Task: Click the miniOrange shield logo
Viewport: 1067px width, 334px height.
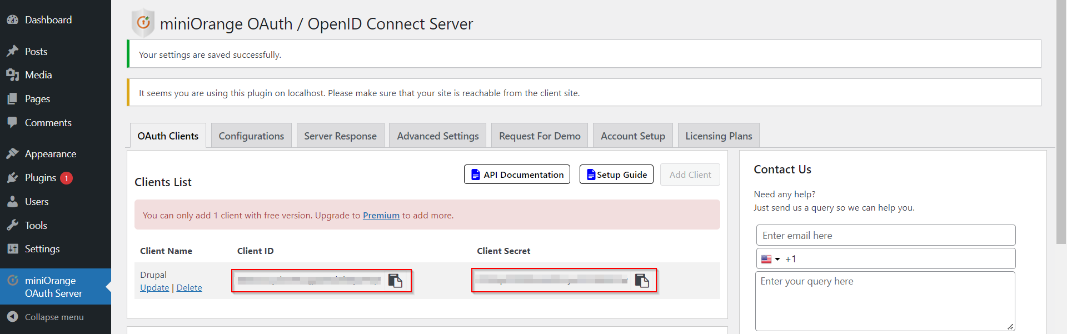Action: (x=143, y=23)
